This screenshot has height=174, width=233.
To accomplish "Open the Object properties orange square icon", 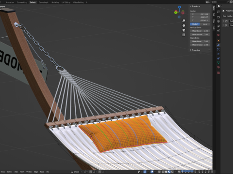I will click(218, 41).
